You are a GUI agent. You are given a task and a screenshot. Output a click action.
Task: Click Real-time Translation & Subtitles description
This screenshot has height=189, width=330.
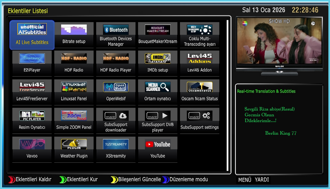tap(266, 91)
